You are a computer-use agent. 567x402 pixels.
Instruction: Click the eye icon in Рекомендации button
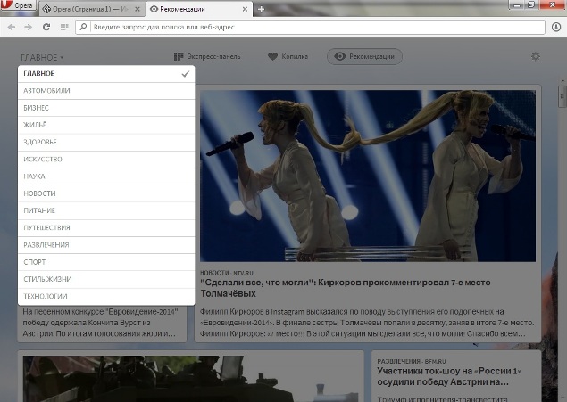tap(340, 56)
